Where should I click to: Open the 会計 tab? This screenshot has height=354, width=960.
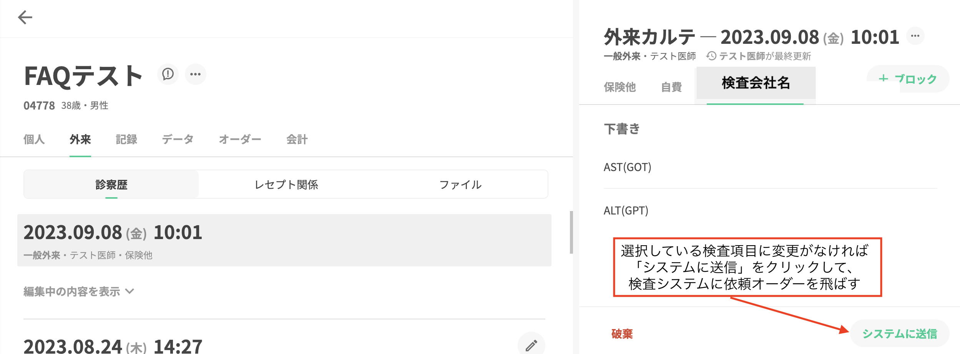(297, 139)
